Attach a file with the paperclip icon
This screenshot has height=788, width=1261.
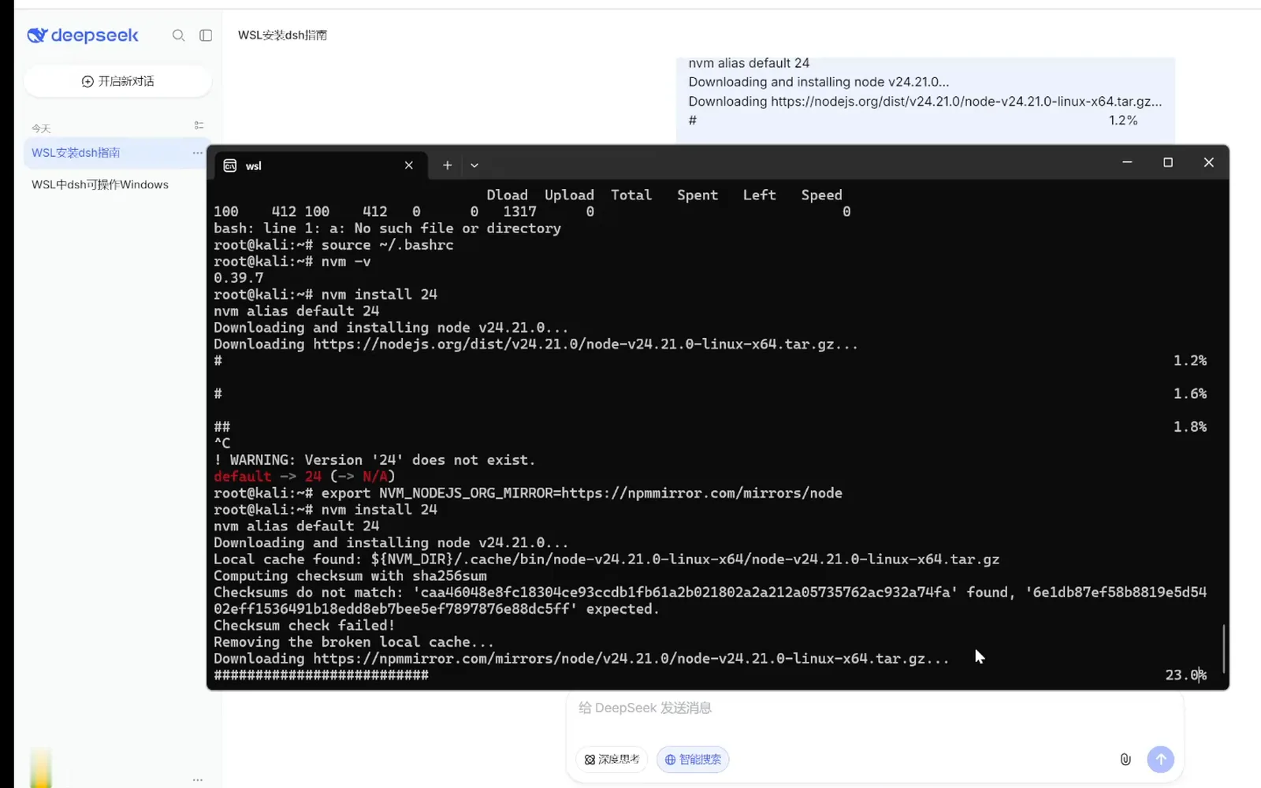coord(1125,760)
